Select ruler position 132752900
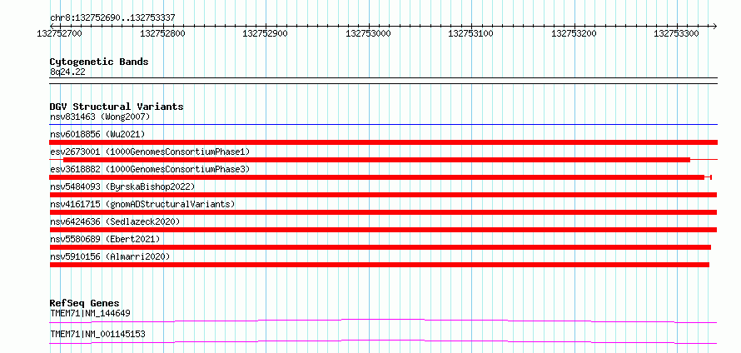Image resolution: width=741 pixels, height=353 pixels. pyautogui.click(x=265, y=33)
